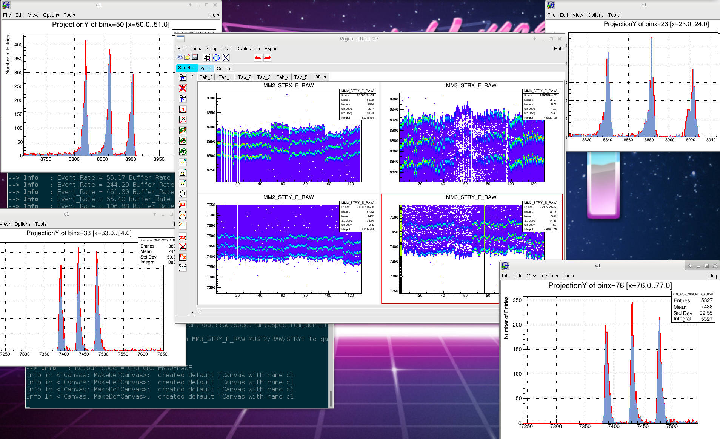Open Expert menu in Vigru
This screenshot has width=720, height=439.
coord(271,49)
